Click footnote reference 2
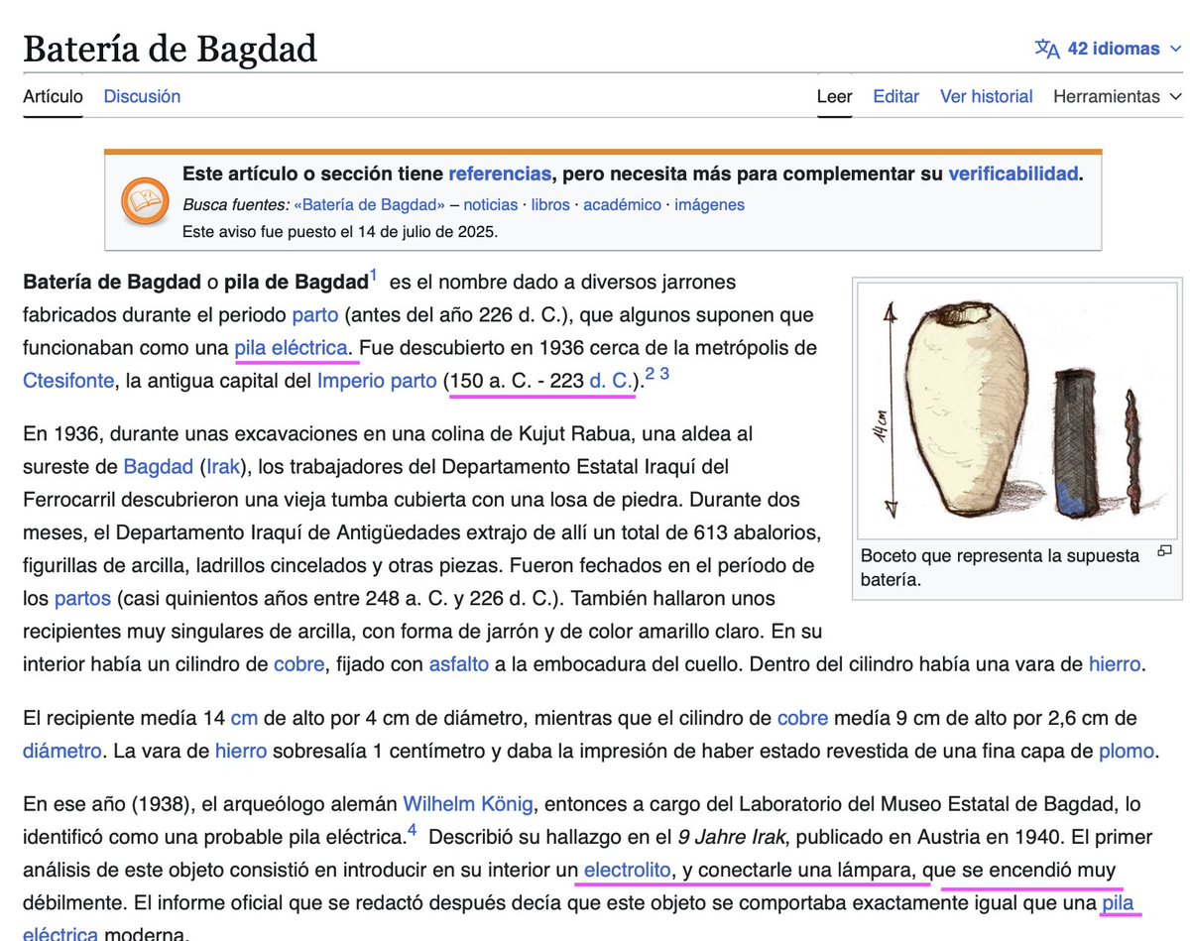 650,374
